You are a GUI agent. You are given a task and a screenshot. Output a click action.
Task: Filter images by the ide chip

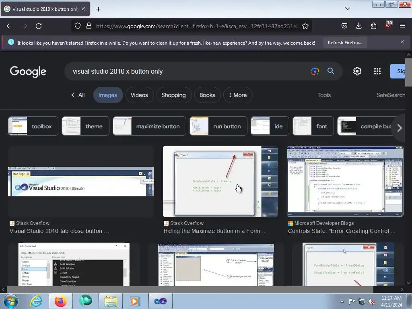[270, 126]
